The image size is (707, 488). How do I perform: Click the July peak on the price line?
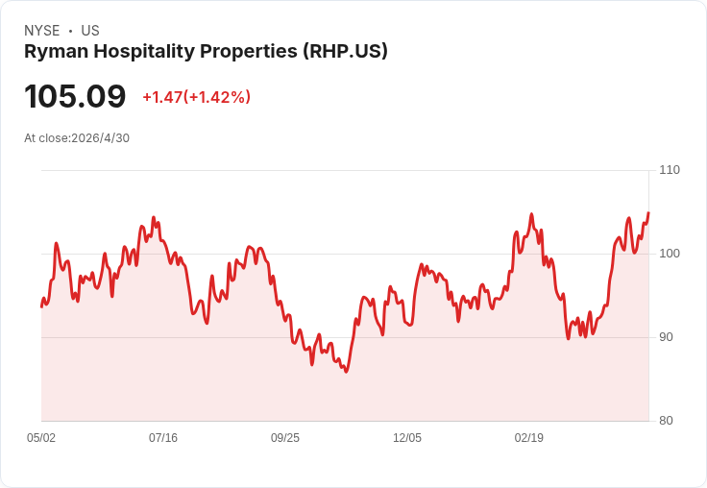coord(154,217)
